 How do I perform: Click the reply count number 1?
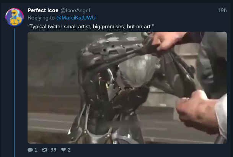point(36,150)
